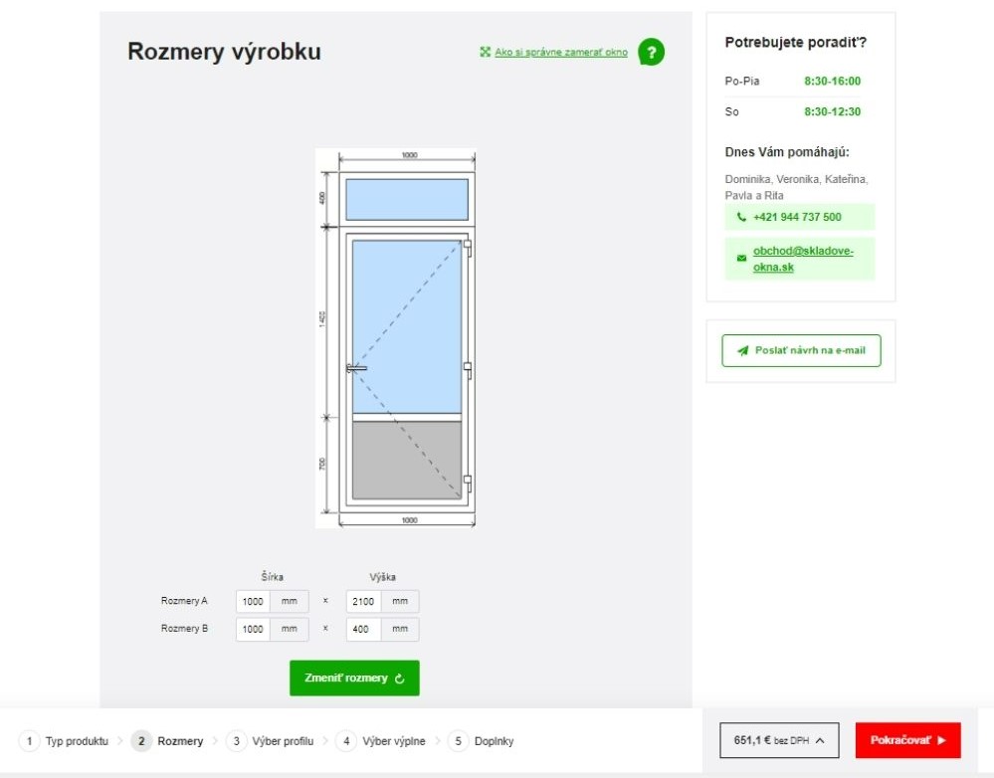Screen dimensions: 994x778
Task: Click the measure-window expand icon
Action: [486, 53]
